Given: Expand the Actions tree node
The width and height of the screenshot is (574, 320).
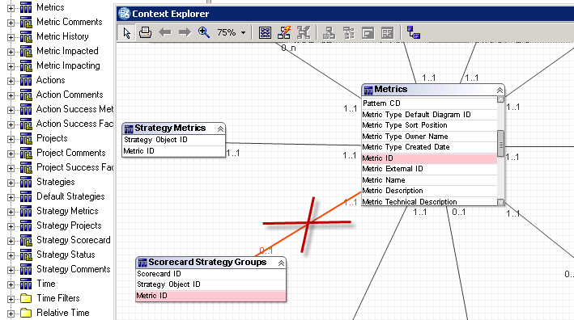Looking at the screenshot, I should (11, 81).
